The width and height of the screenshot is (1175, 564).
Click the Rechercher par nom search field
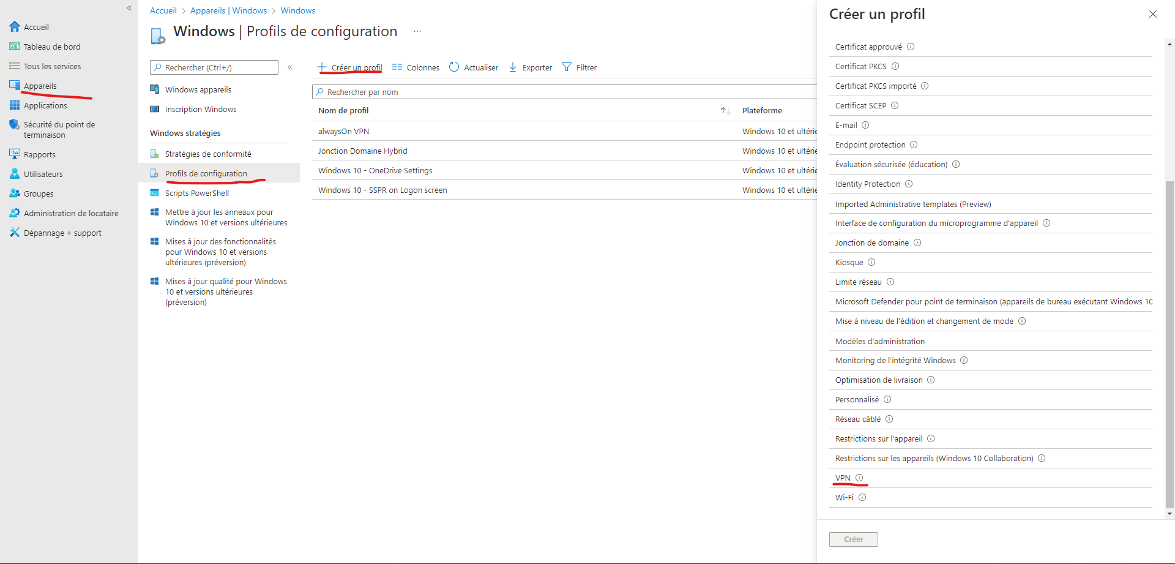pos(428,91)
